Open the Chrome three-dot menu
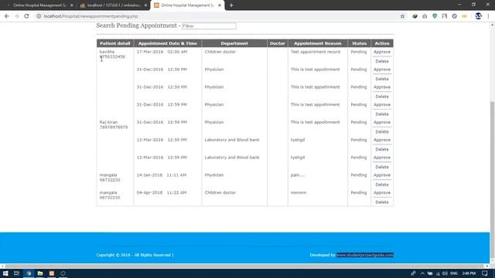Screen dimensions: 495x278 pos(488,16)
